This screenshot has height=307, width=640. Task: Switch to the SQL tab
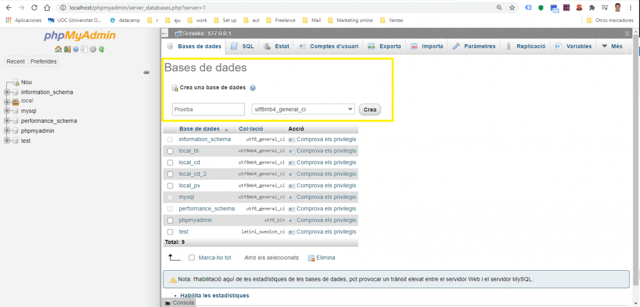[x=242, y=46]
